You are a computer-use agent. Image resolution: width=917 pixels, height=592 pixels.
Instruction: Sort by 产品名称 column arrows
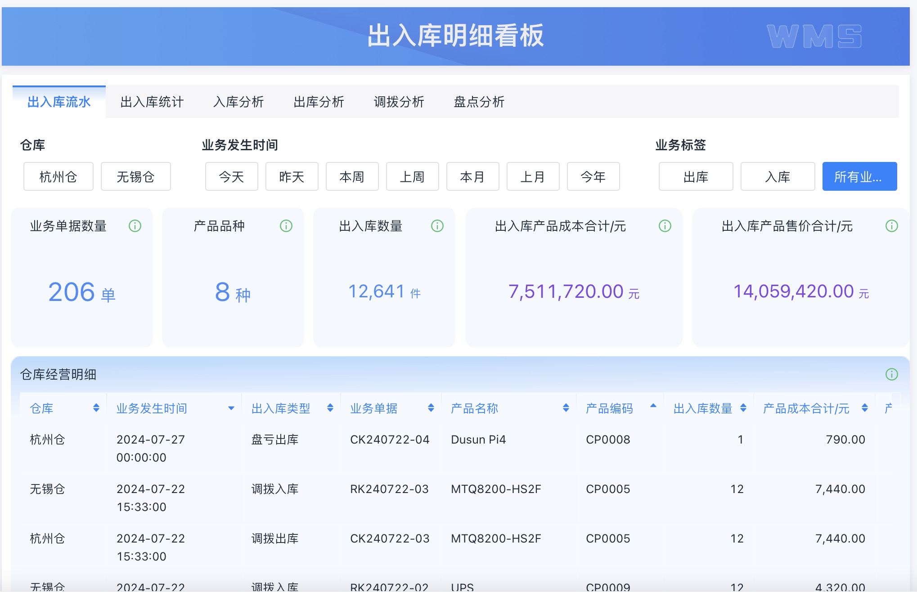[566, 408]
